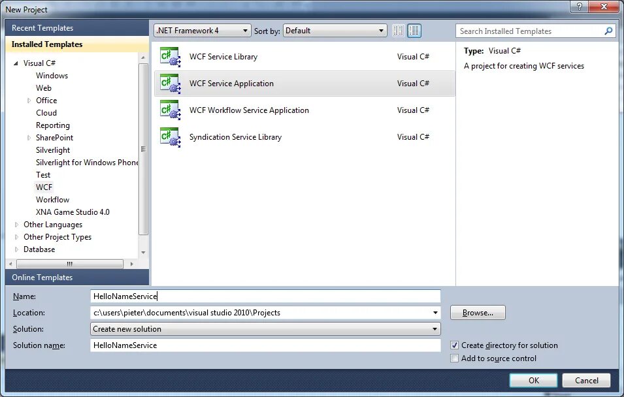Select the WCF Service Library text
This screenshot has height=397, width=624.
coord(223,57)
